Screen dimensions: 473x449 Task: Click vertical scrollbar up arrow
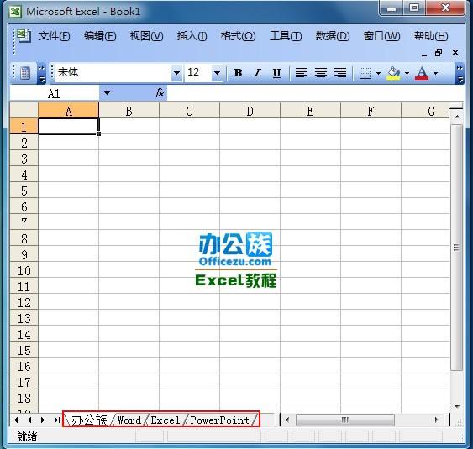457,117
